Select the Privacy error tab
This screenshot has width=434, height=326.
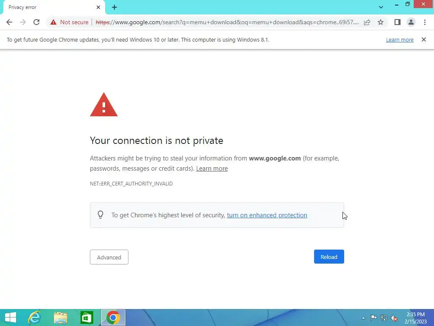coord(54,7)
